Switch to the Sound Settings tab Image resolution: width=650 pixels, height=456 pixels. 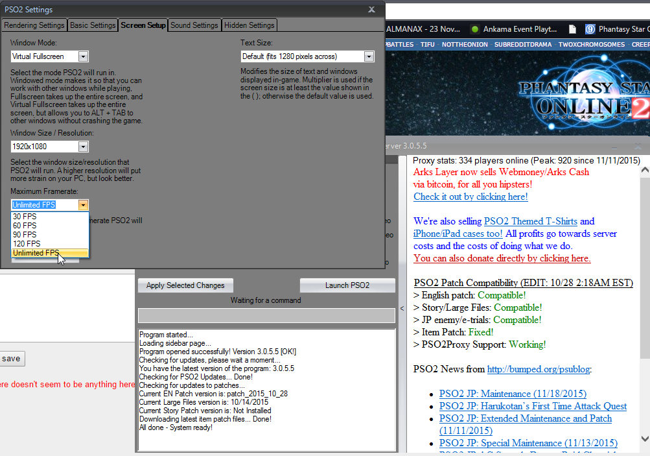point(194,25)
